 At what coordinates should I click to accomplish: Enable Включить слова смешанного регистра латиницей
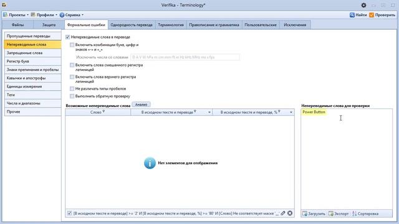point(72,65)
